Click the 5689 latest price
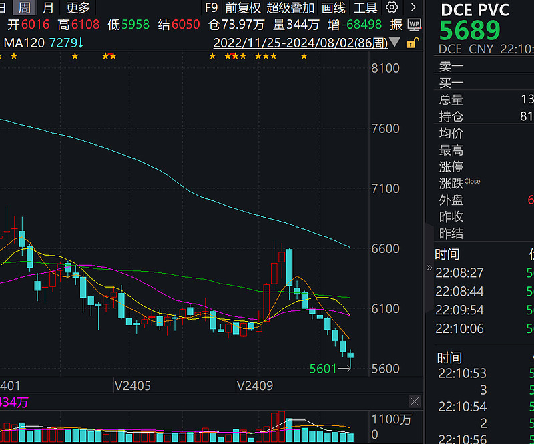This screenshot has width=534, height=444. click(x=470, y=31)
